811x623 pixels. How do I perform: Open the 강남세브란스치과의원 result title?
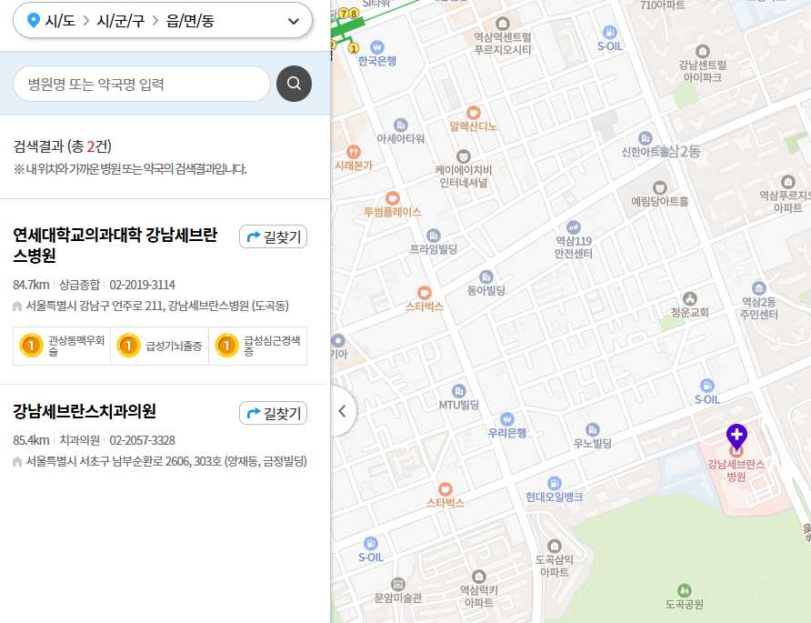(85, 411)
